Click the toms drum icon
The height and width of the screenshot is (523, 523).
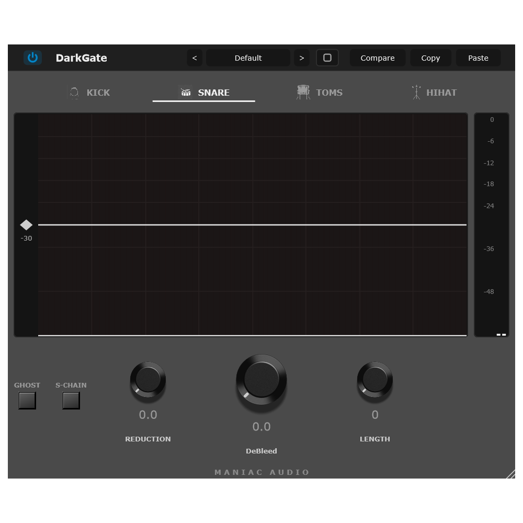pos(303,92)
